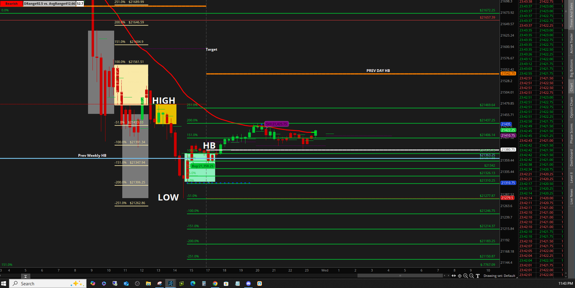Click the 200.0% $21646.59 fib label
Image resolution: width=575 pixels, height=288 pixels.
pyautogui.click(x=129, y=22)
